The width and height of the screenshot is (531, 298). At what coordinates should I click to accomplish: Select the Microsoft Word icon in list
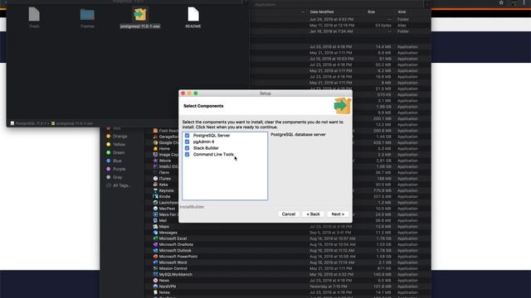(x=155, y=262)
